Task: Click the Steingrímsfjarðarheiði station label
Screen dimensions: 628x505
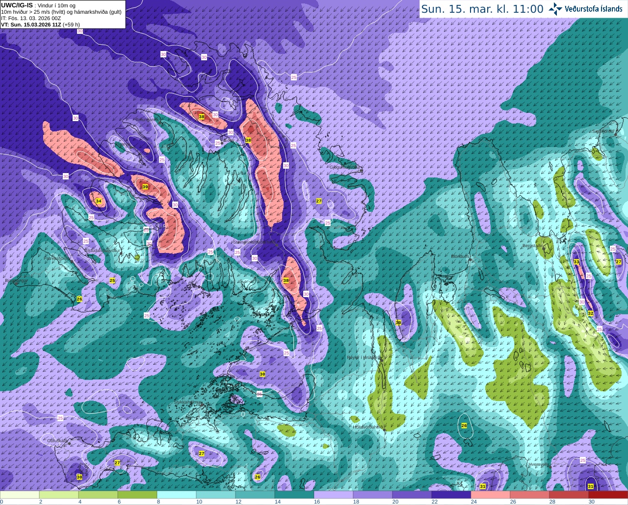Action: (254, 242)
